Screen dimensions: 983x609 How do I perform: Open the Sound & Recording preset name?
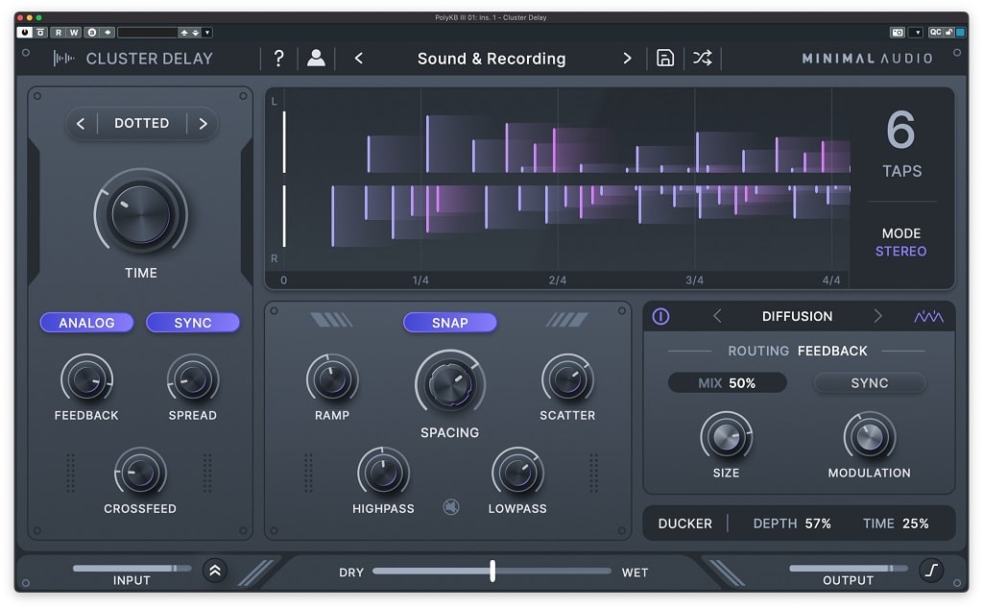click(x=491, y=59)
